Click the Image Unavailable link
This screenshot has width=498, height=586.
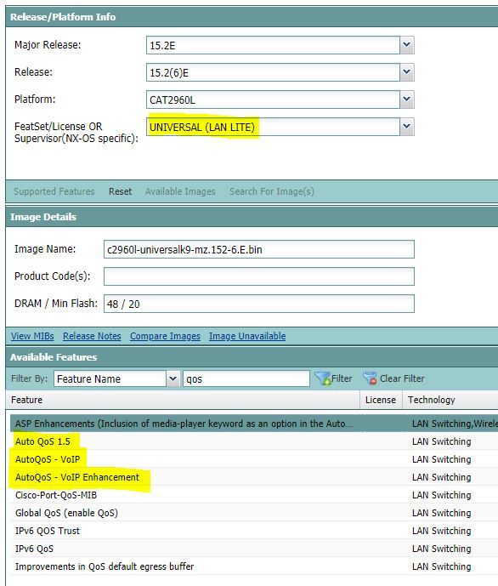point(247,336)
